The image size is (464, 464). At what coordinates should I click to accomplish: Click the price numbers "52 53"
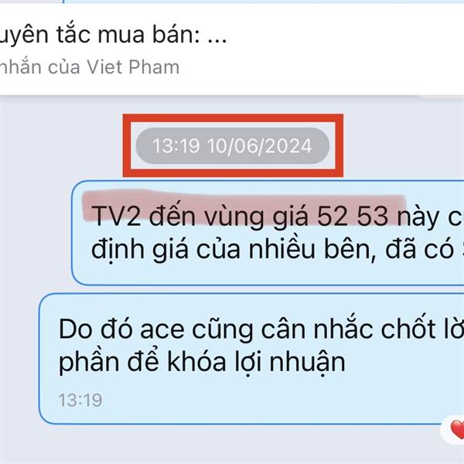click(353, 217)
